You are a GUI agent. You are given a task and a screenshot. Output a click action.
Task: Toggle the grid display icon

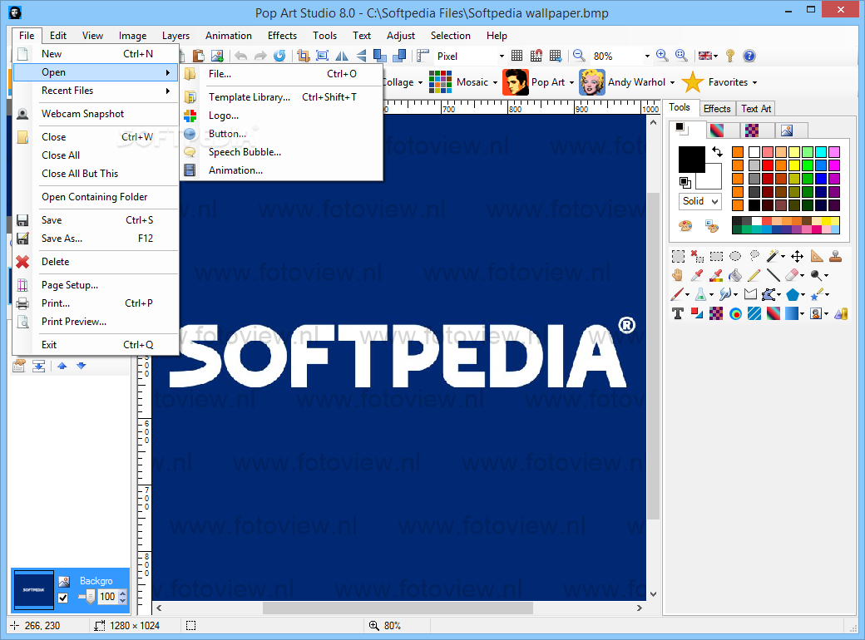coord(517,56)
